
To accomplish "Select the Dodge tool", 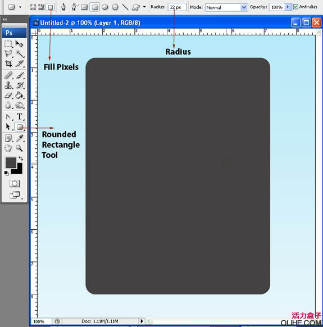I will point(20,105).
